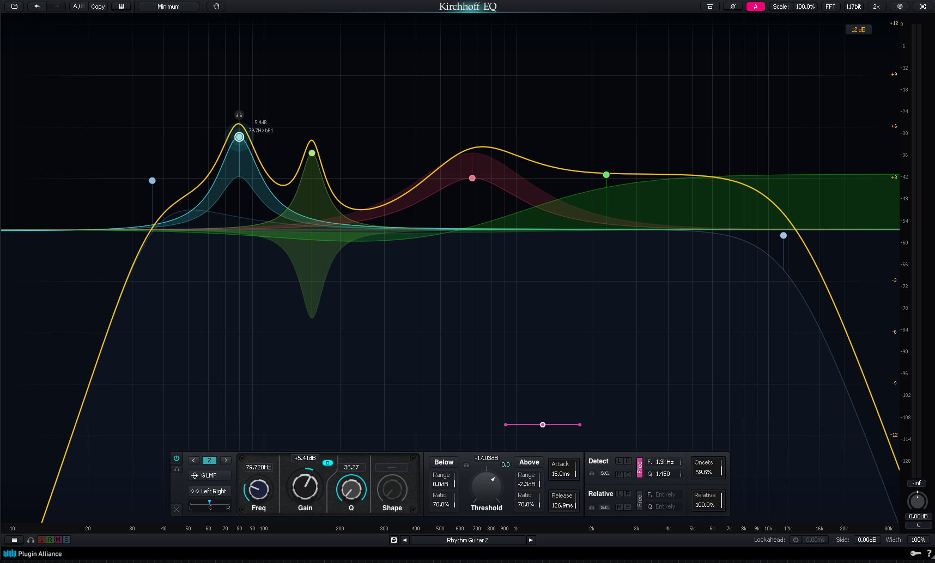Open the 2x oversampling dropdown
The image size is (935, 563).
(x=876, y=7)
